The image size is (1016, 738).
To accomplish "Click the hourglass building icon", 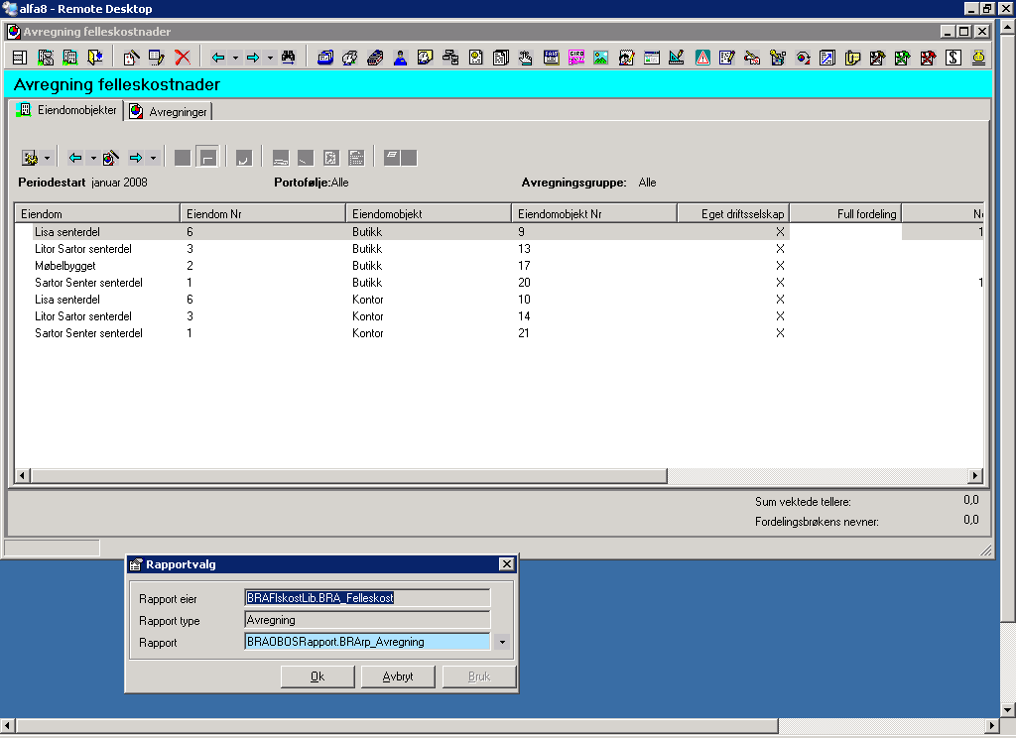I will 45,58.
